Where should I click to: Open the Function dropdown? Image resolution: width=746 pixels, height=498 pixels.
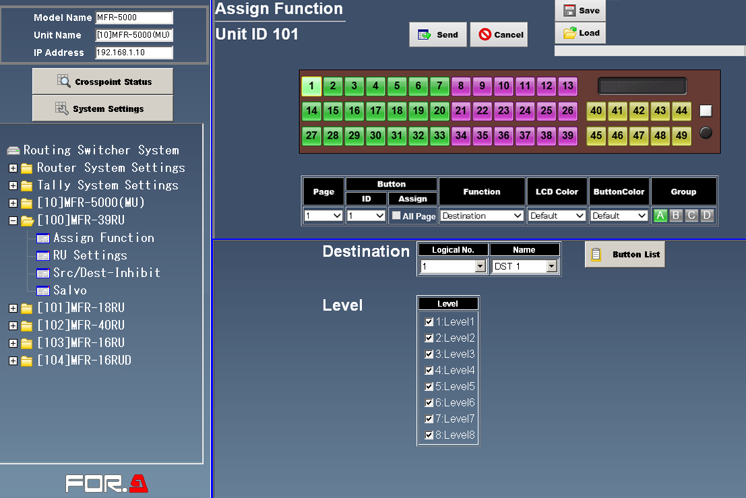point(482,216)
